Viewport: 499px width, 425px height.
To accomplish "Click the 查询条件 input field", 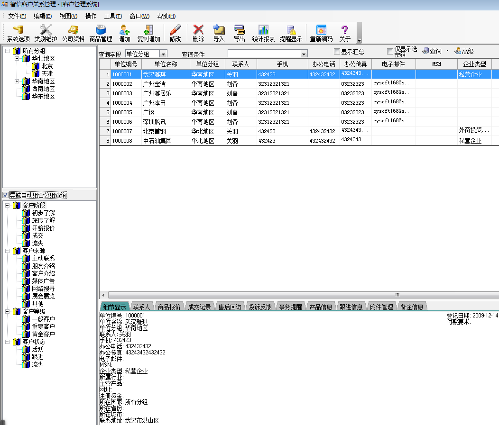I will (x=264, y=54).
